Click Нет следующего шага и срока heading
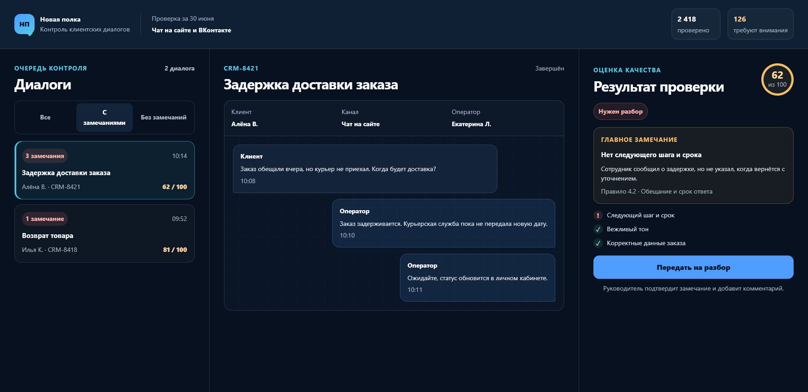The image size is (808, 392). point(651,155)
